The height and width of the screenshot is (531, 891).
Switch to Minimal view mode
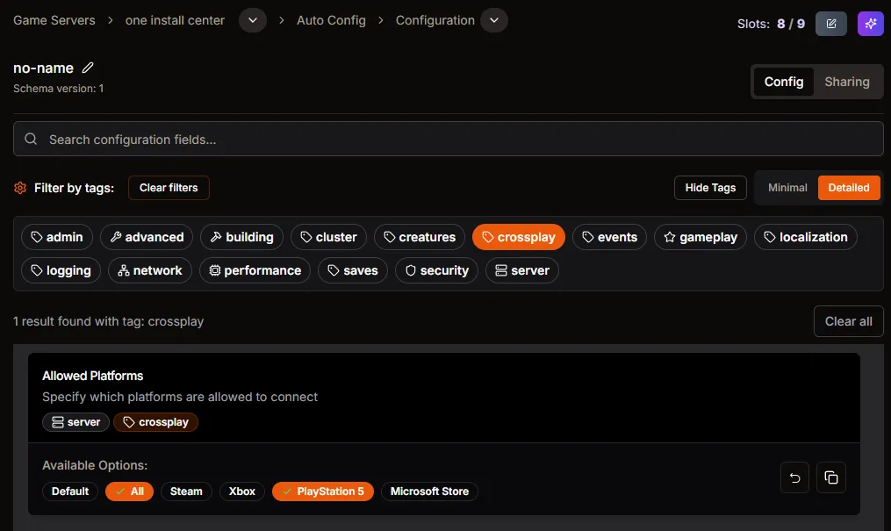tap(787, 188)
